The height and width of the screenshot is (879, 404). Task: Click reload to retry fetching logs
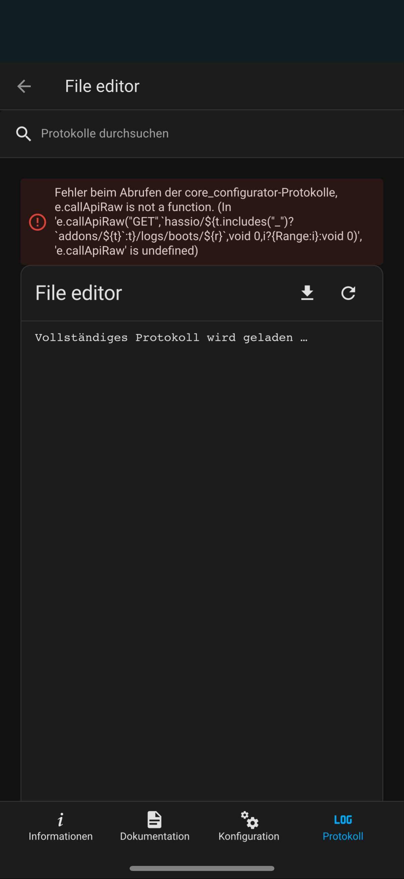pyautogui.click(x=348, y=293)
